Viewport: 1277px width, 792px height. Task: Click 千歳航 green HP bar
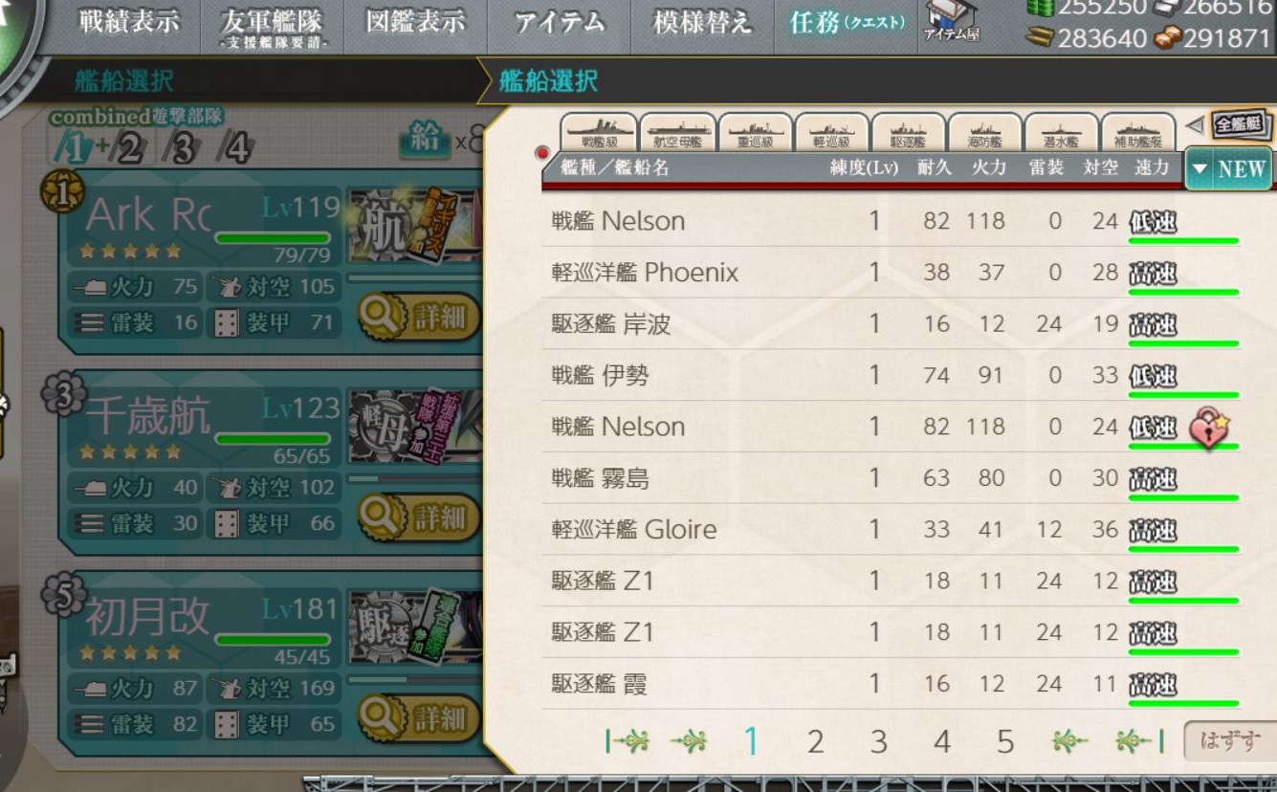point(273,440)
